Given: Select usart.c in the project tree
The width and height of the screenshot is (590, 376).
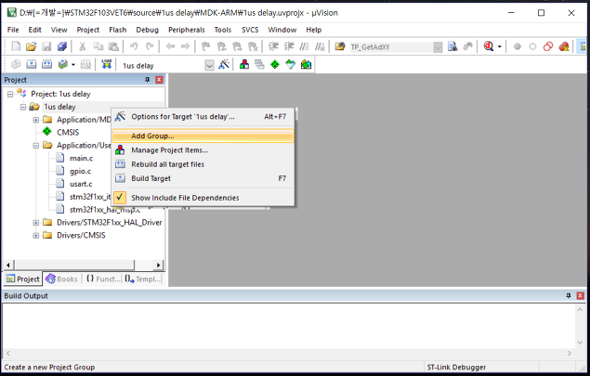Looking at the screenshot, I should pos(81,184).
